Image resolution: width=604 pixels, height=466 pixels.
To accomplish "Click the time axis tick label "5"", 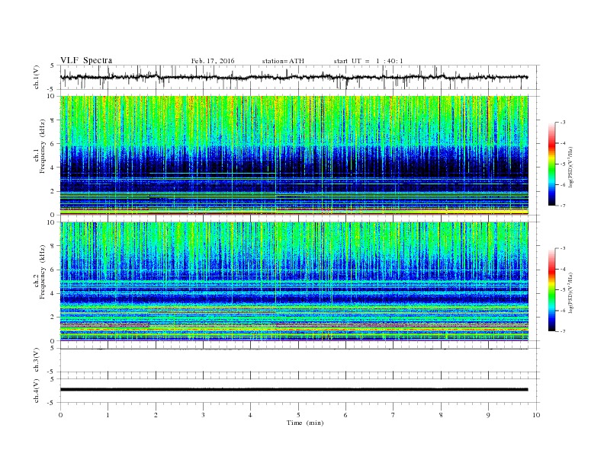I will pyautogui.click(x=298, y=415).
